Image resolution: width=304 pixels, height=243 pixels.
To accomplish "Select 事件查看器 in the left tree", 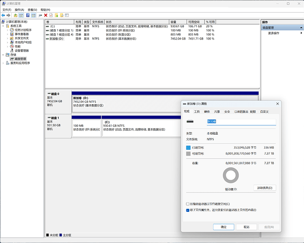I will tap(21, 34).
